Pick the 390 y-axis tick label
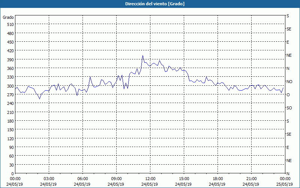This screenshot has height=188, width=300. pyautogui.click(x=11, y=60)
